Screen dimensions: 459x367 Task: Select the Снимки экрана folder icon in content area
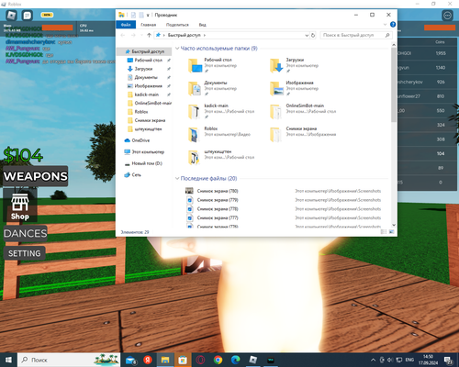[276, 135]
